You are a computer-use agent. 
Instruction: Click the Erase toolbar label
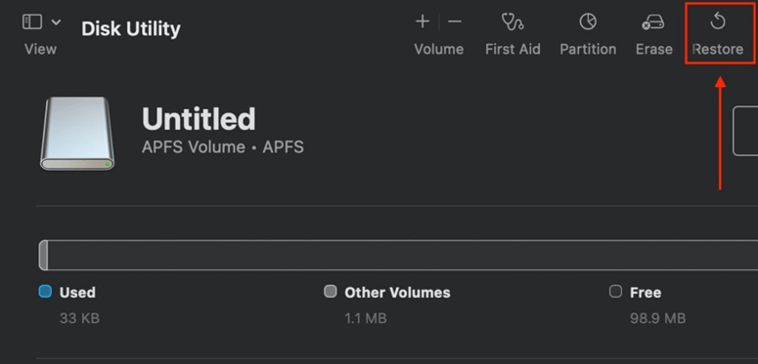(653, 49)
